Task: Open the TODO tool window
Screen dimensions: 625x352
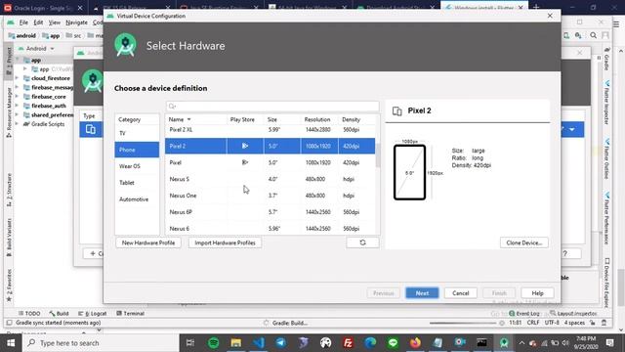Action: pos(29,313)
